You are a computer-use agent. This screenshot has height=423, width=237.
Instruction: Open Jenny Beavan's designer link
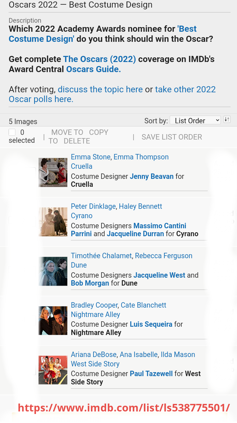coord(151,176)
